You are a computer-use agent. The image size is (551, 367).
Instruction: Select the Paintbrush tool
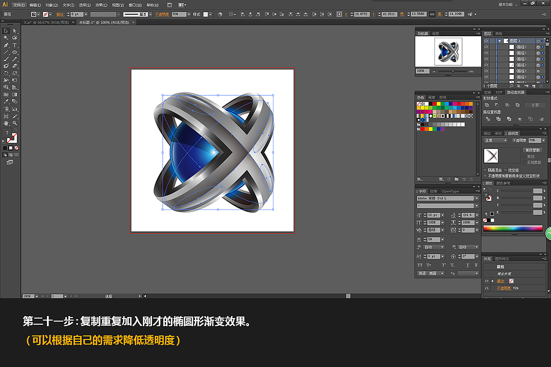[x=6, y=59]
